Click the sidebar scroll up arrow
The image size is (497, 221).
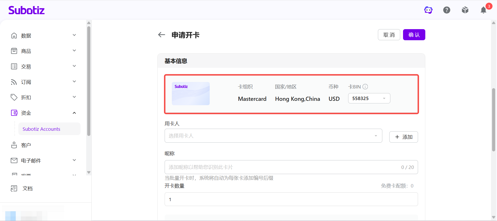coord(89,23)
